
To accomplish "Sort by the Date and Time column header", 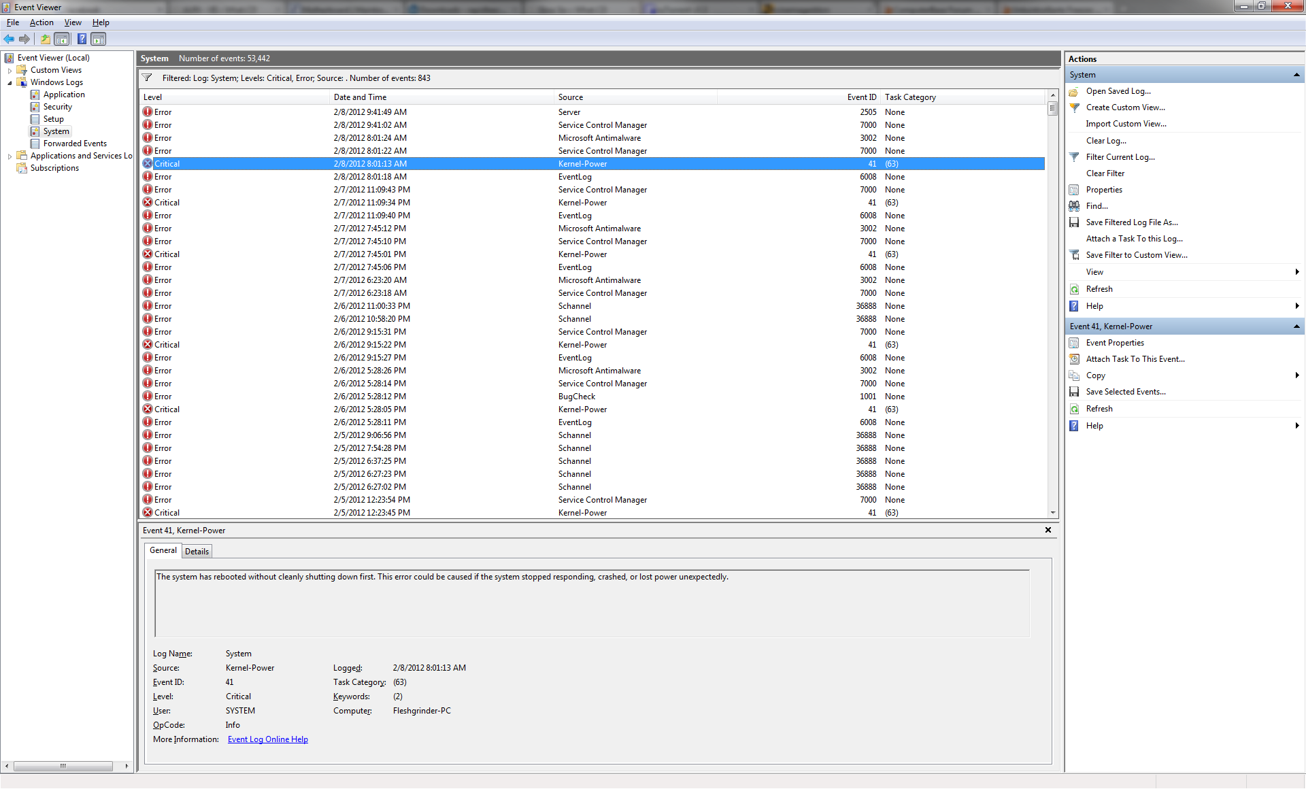I will (441, 97).
